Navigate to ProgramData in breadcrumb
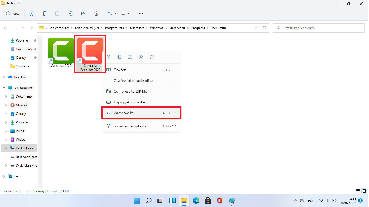This screenshot has width=369, height=207. [114, 28]
